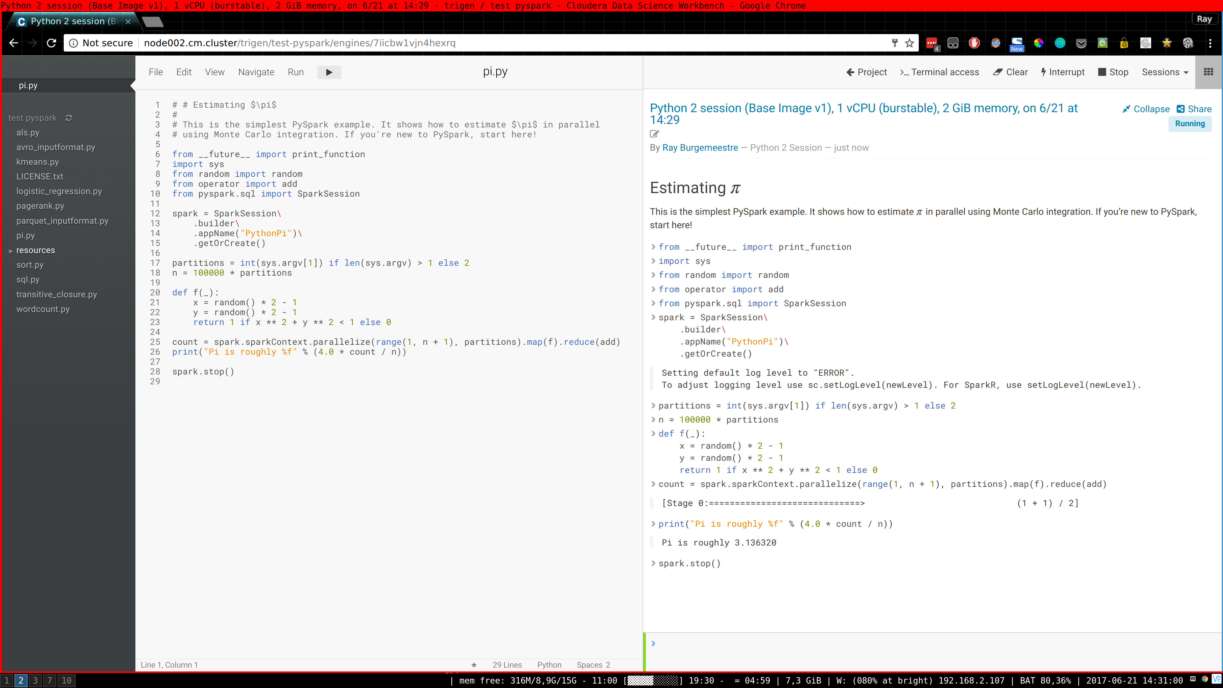Share the session
This screenshot has width=1223, height=688.
[x=1194, y=109]
